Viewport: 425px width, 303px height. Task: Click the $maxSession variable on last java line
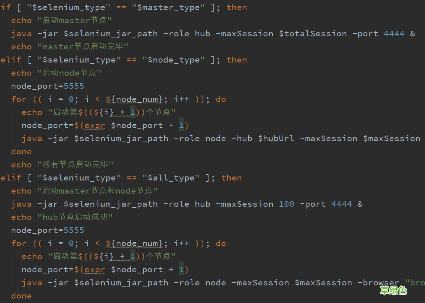point(323,282)
